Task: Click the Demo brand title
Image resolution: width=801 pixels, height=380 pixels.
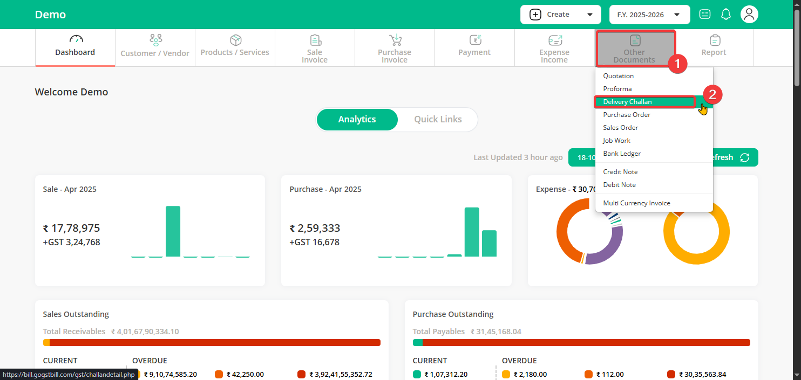Action: coord(50,15)
